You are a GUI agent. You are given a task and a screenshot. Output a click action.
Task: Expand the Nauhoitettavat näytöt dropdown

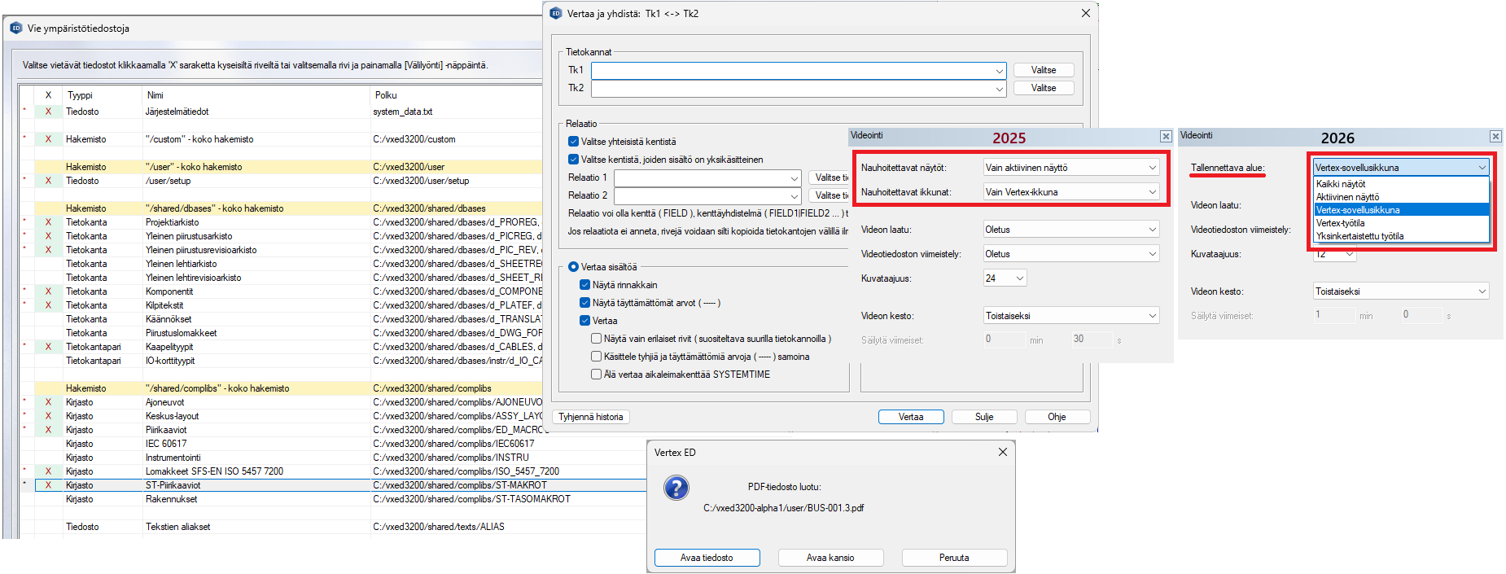1152,168
